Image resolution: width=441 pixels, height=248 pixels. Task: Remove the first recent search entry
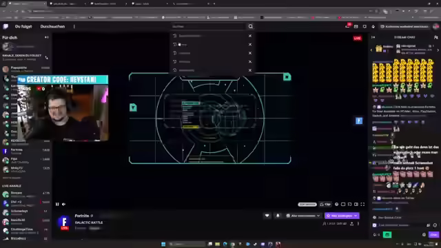(249, 36)
